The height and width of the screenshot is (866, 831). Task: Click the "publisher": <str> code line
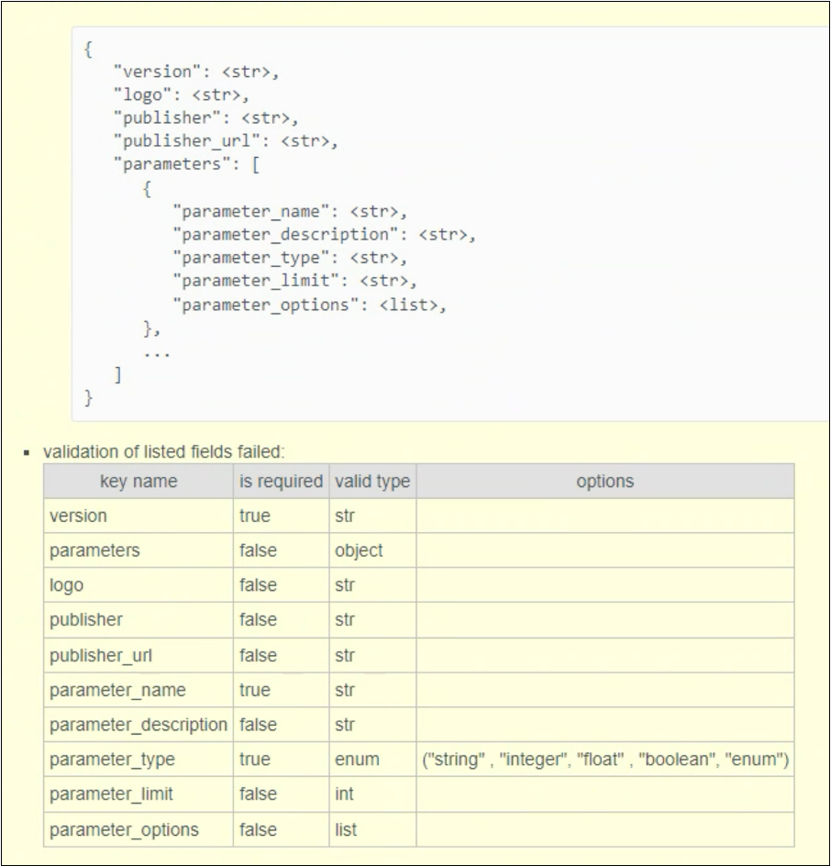pyautogui.click(x=205, y=118)
